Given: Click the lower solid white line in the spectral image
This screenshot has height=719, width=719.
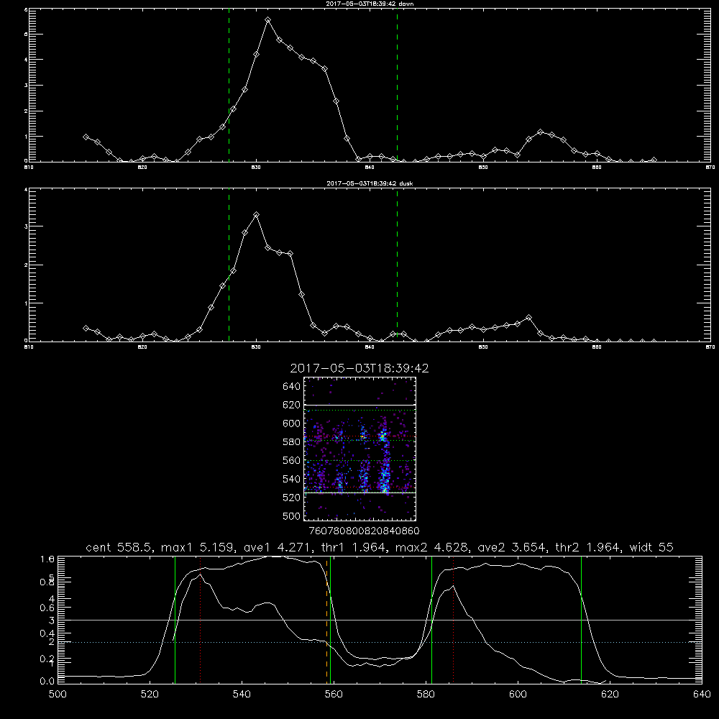Looking at the screenshot, I should click(x=360, y=493).
